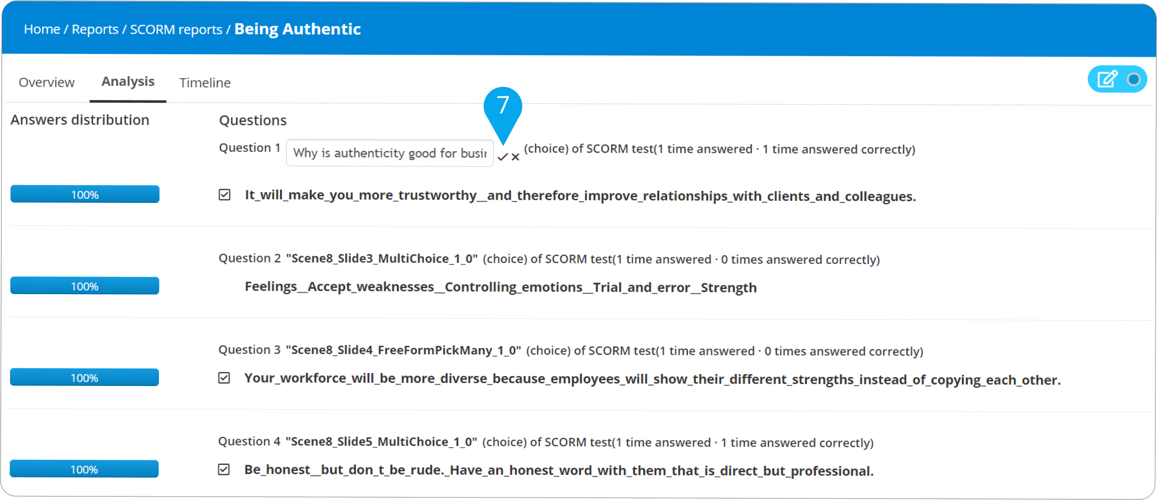
Task: Click the "Scene8_Slide5_MultiChoice_1_0" question title
Action: click(381, 442)
